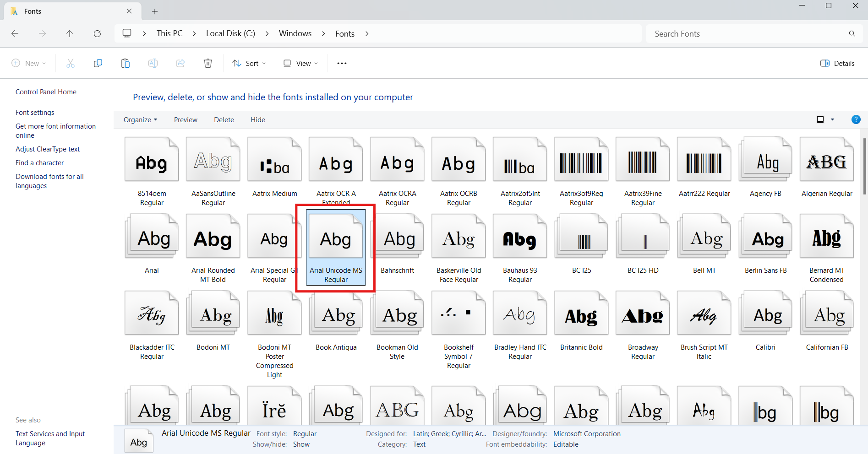
Task: Click the Cut scissors icon in toolbar
Action: coord(71,63)
